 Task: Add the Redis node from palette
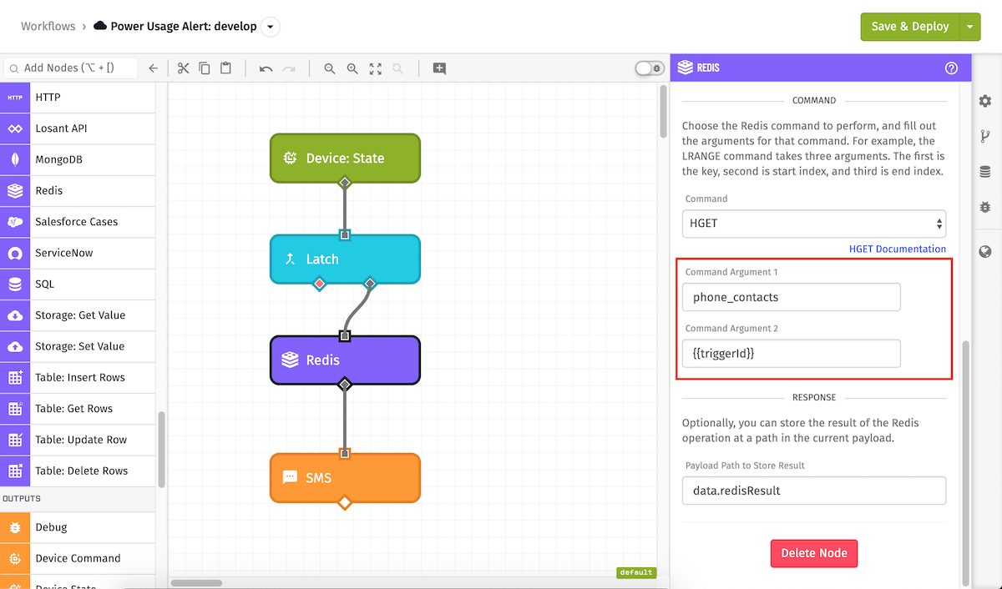78,190
